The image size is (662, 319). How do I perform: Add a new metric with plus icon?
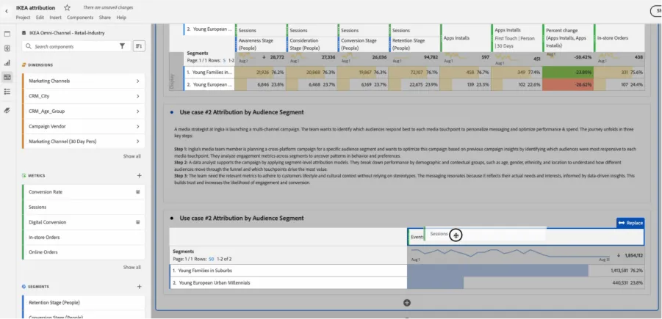(140, 175)
